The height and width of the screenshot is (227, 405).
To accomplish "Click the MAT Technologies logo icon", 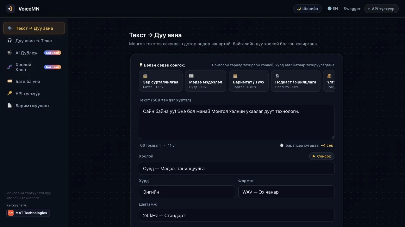I will (x=11, y=213).
